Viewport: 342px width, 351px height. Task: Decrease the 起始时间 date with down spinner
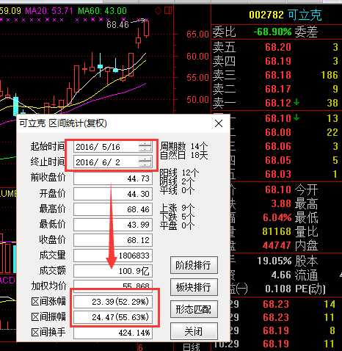tap(145, 149)
